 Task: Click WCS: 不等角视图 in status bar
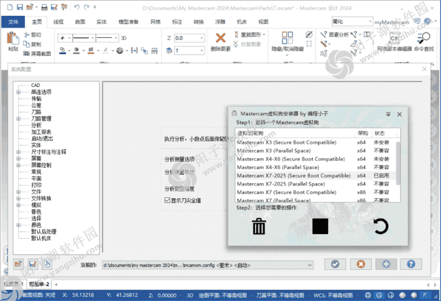pos(333,295)
